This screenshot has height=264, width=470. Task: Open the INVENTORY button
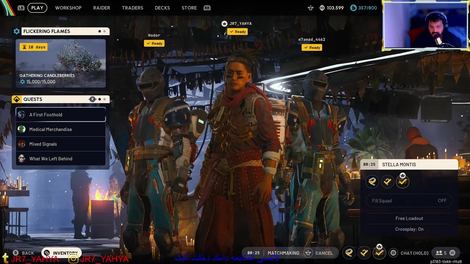pyautogui.click(x=61, y=253)
